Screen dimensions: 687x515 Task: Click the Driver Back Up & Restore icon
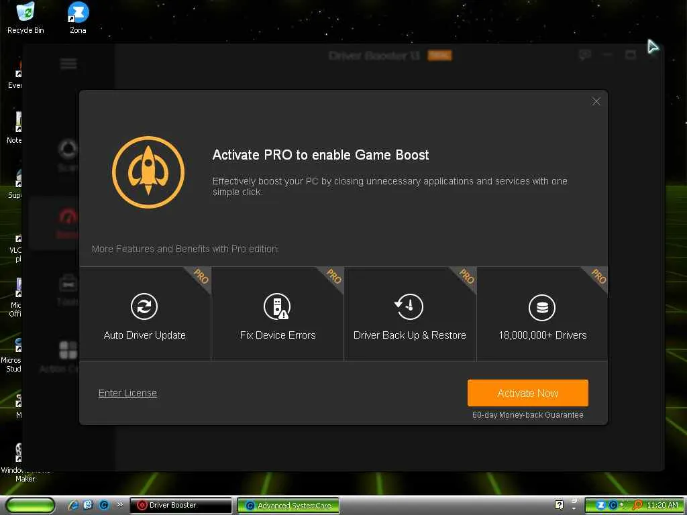[x=409, y=306]
